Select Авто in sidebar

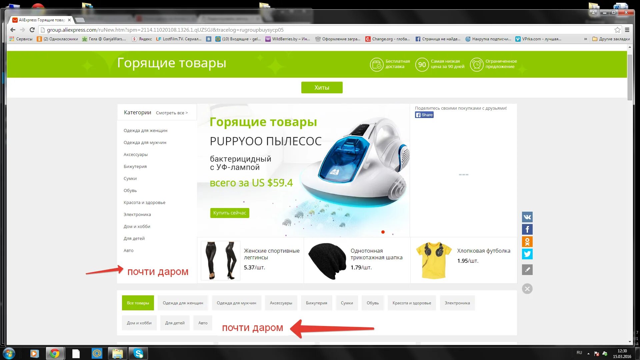click(x=128, y=250)
